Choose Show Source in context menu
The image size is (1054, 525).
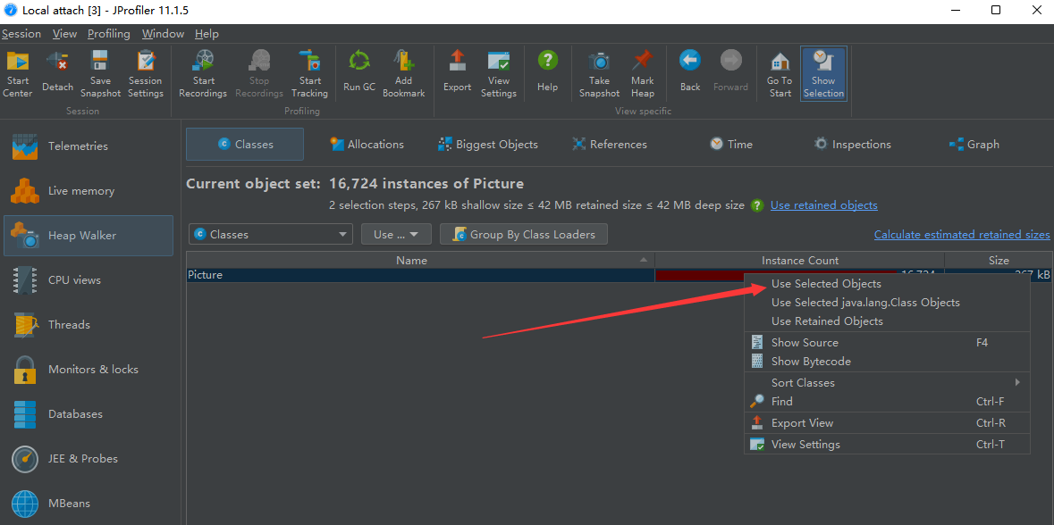pyautogui.click(x=888, y=342)
